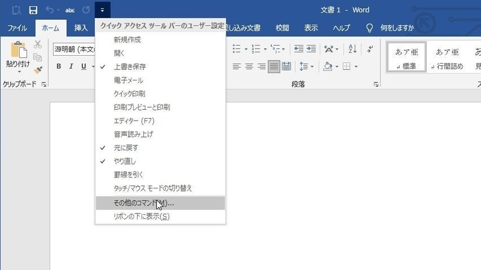
Task: Click the distributed alignment icon
Action: coord(286,67)
